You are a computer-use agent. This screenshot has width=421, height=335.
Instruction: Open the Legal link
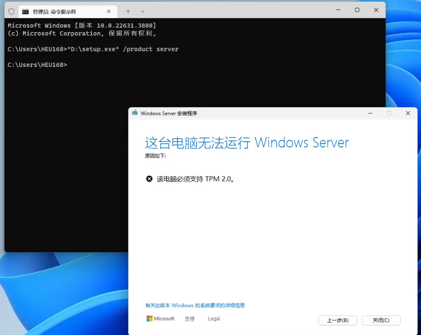[214, 319]
